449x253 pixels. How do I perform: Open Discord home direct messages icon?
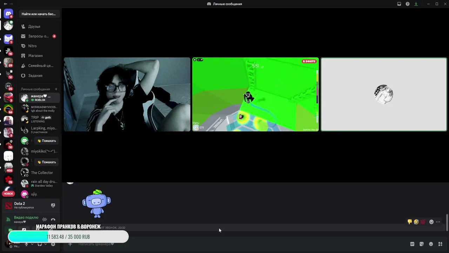[8, 14]
